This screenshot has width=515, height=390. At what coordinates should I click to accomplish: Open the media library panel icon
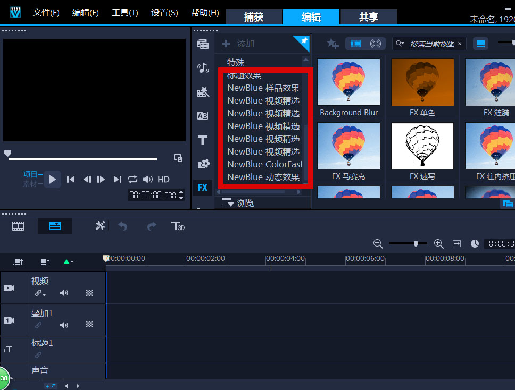coord(203,44)
